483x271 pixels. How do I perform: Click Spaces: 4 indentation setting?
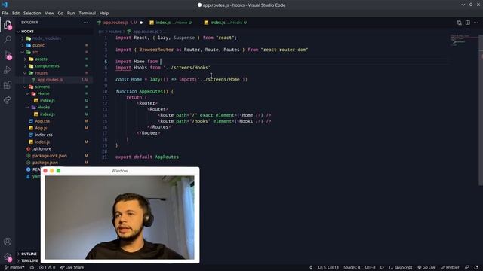[x=352, y=268]
